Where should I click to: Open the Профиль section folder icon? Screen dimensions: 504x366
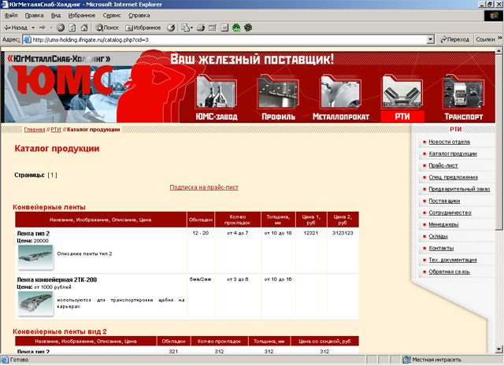coord(278,91)
